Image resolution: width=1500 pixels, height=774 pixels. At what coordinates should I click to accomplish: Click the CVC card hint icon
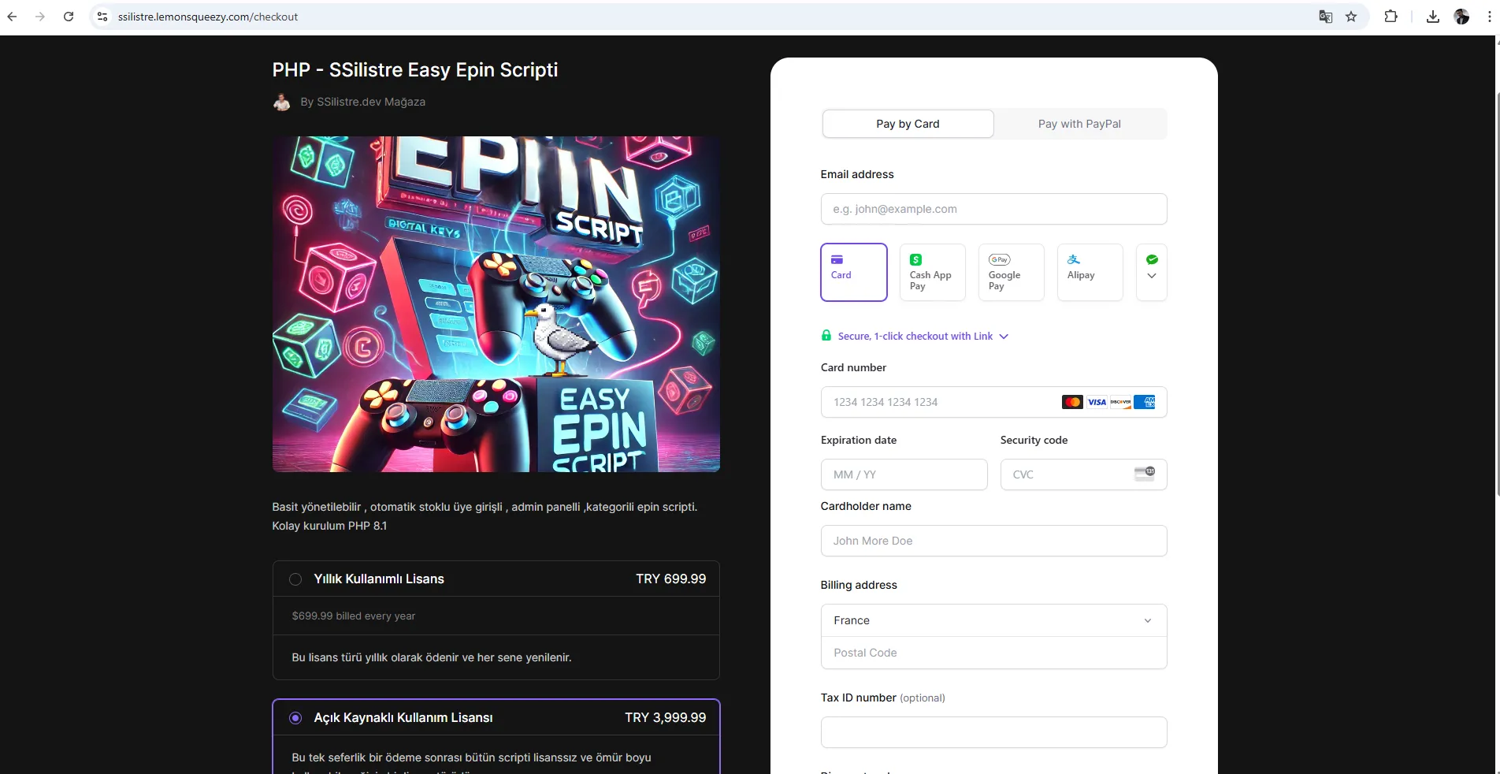1145,473
